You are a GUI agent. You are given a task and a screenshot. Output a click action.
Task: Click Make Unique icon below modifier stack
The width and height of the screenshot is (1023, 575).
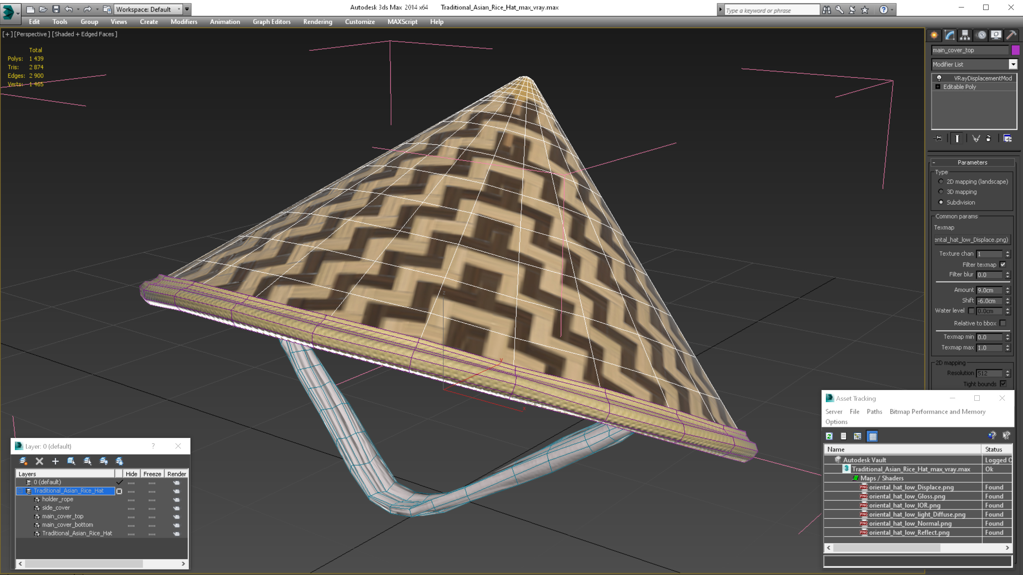coord(976,138)
